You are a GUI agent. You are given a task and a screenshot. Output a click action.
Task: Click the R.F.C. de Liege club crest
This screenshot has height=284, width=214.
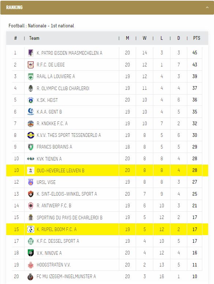pyautogui.click(x=31, y=65)
